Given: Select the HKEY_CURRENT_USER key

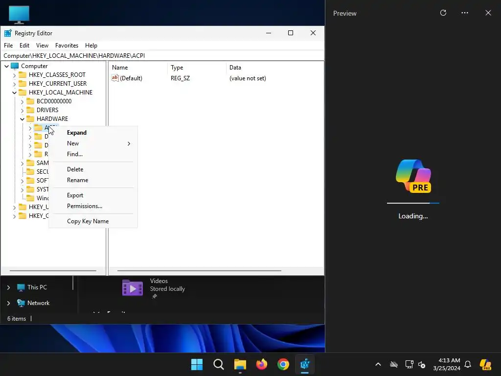Looking at the screenshot, I should tap(58, 83).
